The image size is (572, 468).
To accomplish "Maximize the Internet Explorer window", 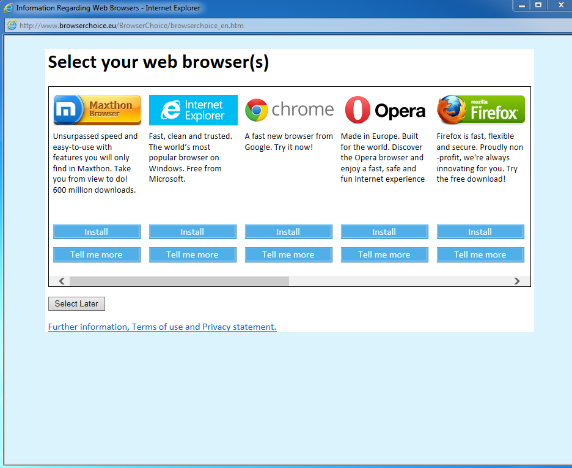I will pos(538,5).
